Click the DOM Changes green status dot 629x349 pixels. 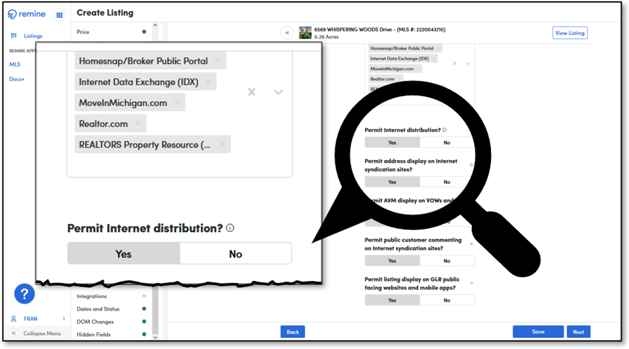pos(144,322)
